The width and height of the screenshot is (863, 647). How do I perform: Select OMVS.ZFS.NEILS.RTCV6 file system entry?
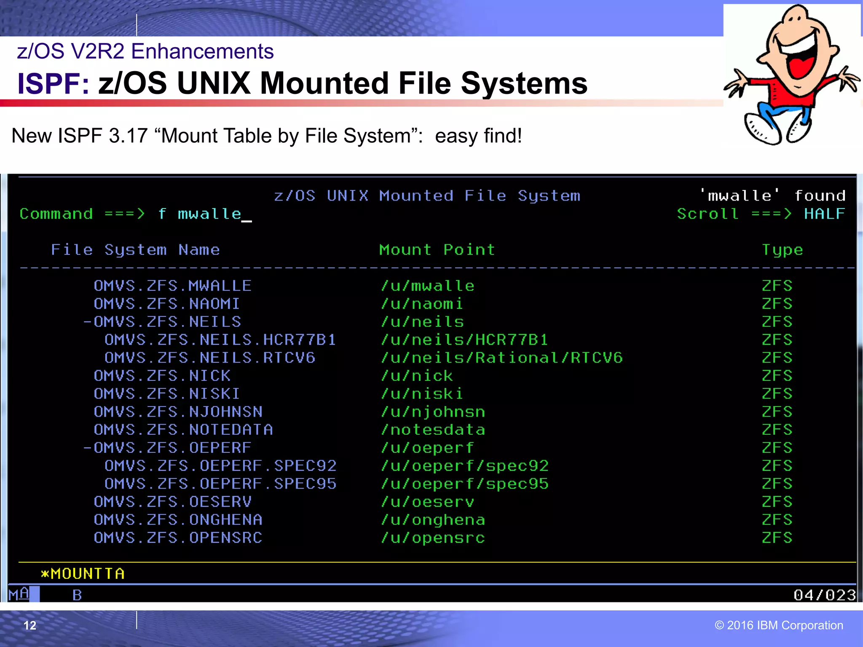click(x=209, y=358)
